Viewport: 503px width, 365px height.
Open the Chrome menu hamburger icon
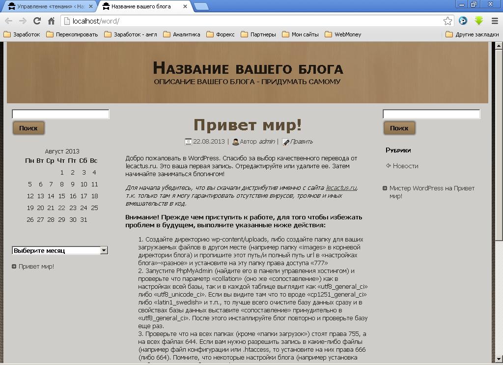(495, 21)
